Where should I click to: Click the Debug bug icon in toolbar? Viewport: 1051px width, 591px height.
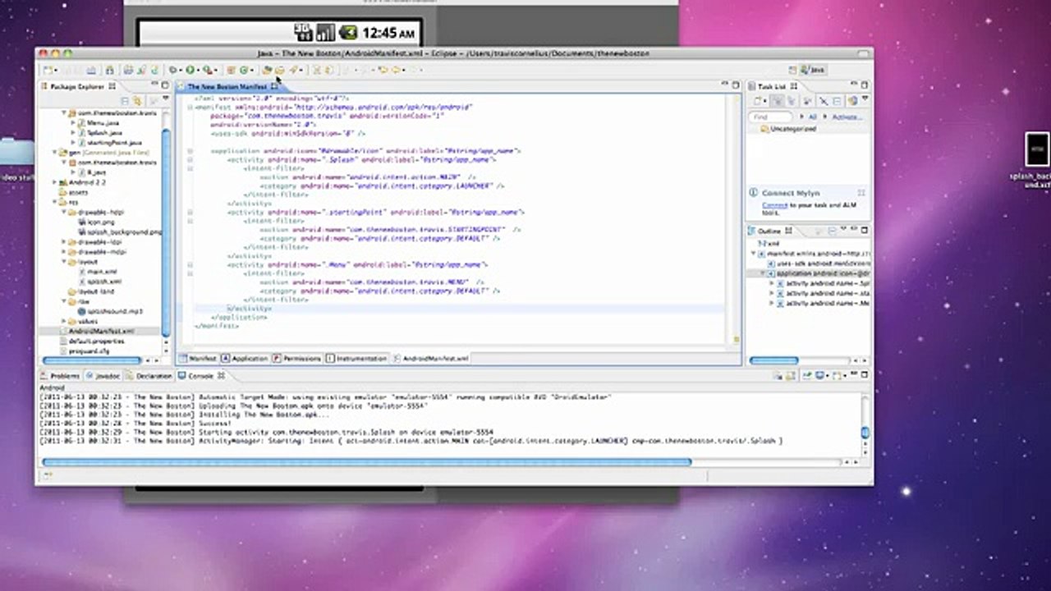(x=172, y=71)
